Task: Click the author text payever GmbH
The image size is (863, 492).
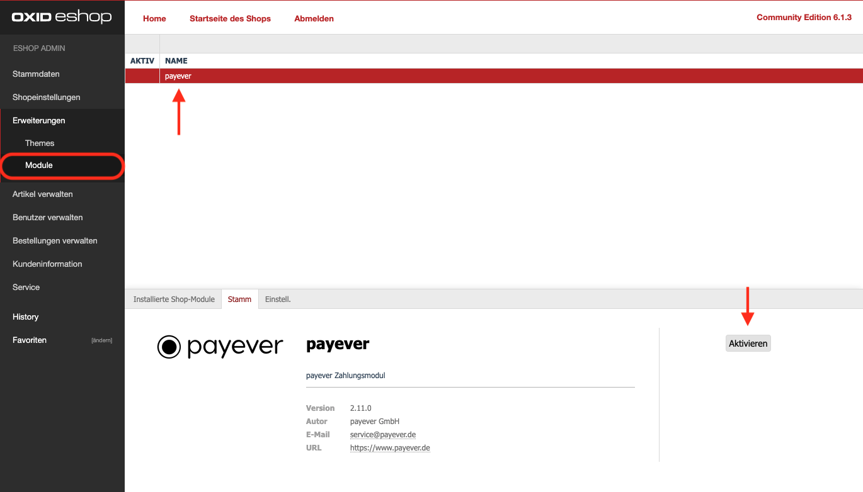Action: coord(375,422)
